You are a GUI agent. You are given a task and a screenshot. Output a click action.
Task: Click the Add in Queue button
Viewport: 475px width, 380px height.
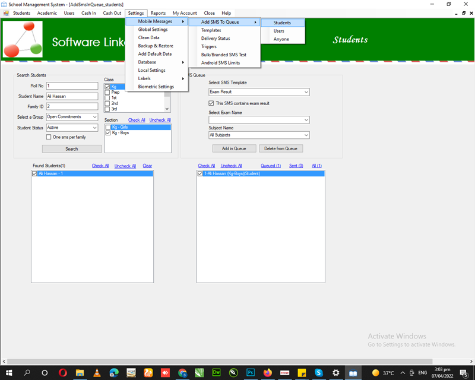tap(234, 148)
